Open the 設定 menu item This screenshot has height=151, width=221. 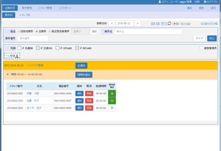213,8
